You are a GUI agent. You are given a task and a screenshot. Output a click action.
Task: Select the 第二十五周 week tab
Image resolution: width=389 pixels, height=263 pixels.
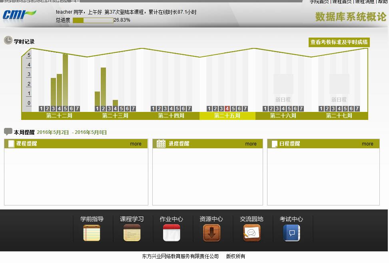[x=227, y=116]
